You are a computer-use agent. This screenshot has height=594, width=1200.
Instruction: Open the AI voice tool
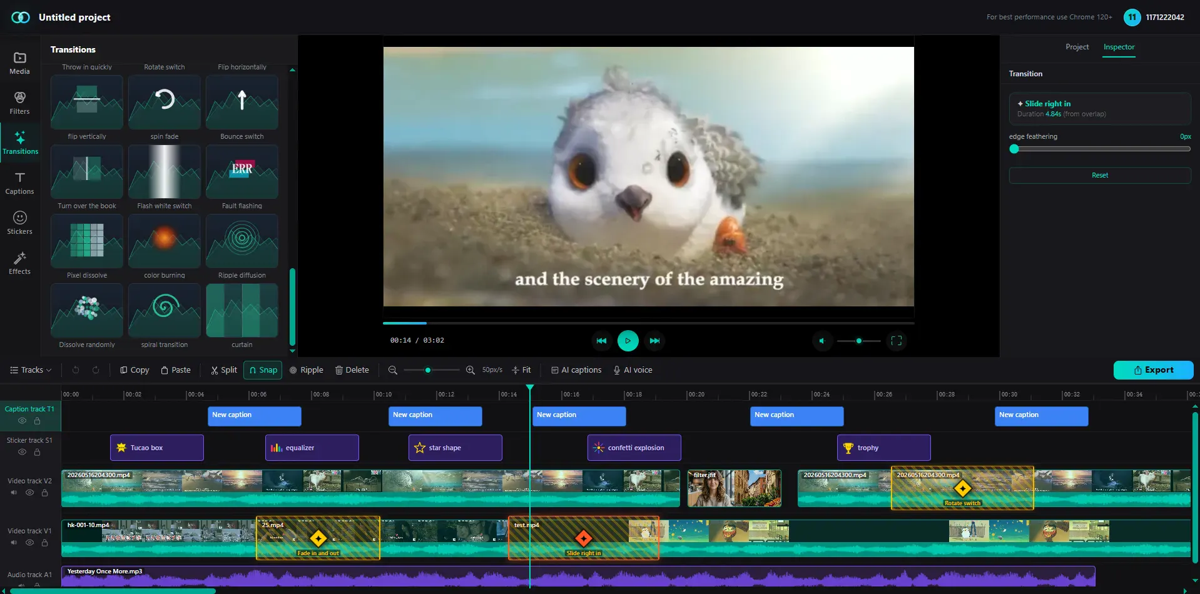click(633, 370)
